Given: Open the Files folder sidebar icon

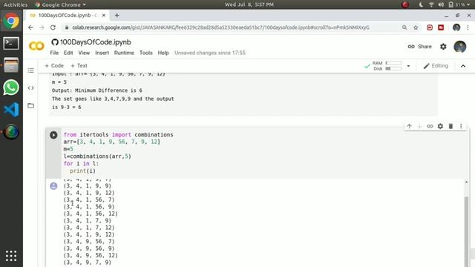Looking at the screenshot, I should 30,105.
